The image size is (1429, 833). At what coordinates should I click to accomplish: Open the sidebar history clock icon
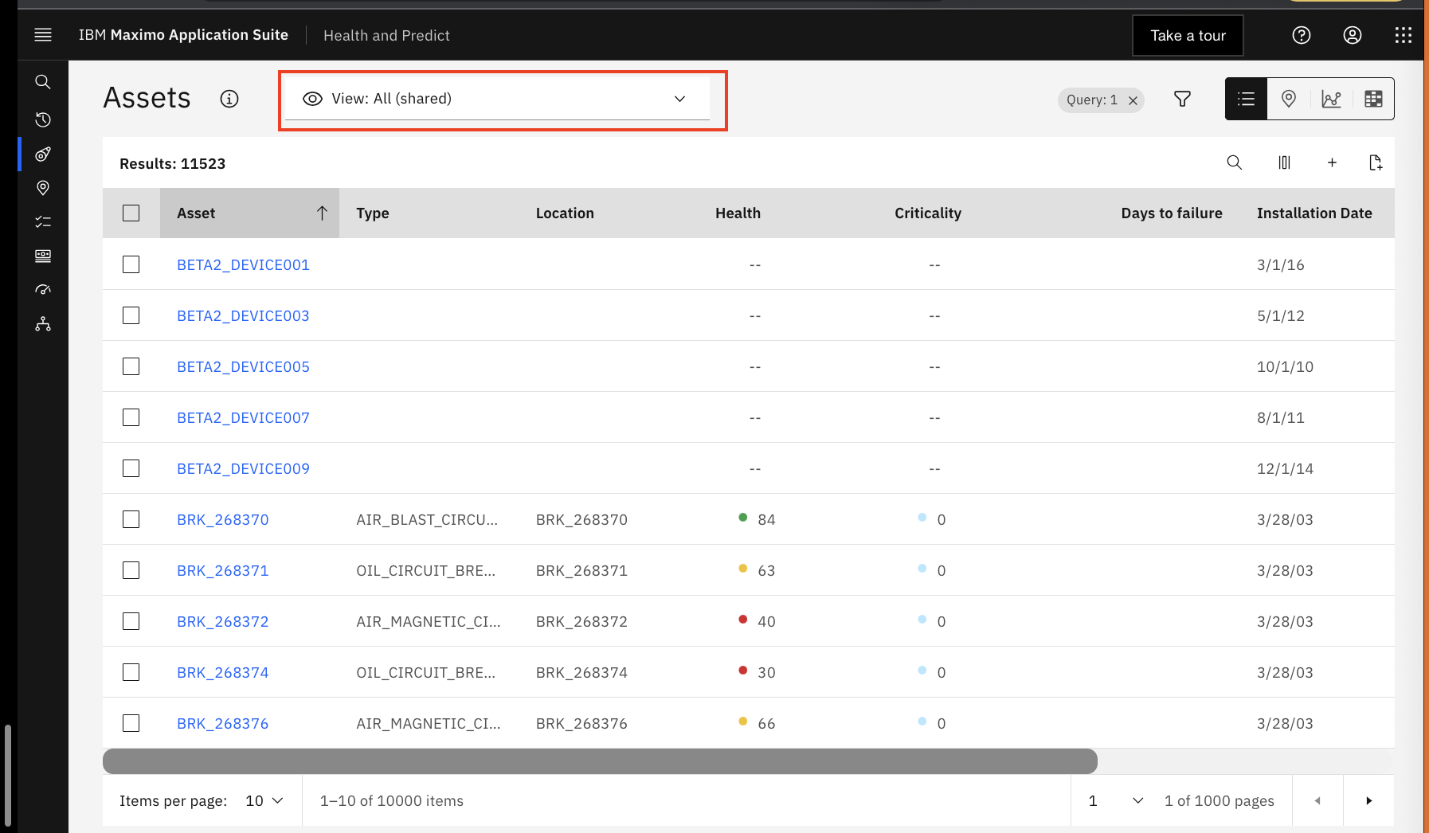43,119
